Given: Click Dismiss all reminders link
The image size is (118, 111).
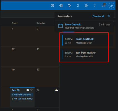Looking at the screenshot, I should (98, 16).
